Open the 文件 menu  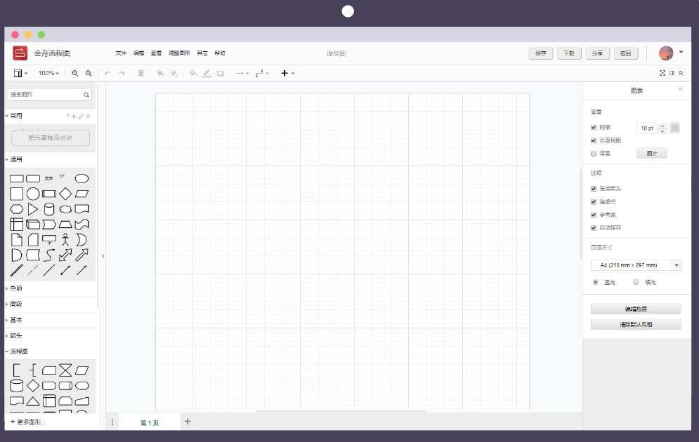(121, 53)
